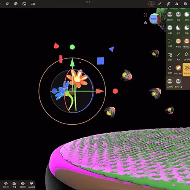Viewport: 190px width, 190px height.
Task: Open the layers stack menu
Action: pyautogui.click(x=185, y=4)
